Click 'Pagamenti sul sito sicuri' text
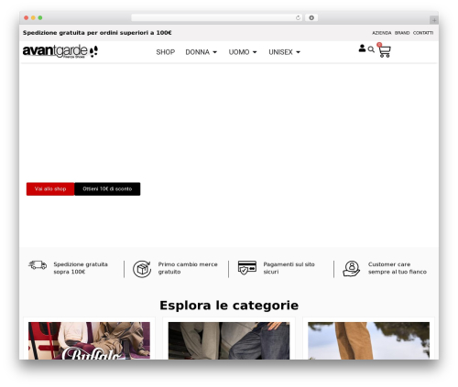The height and width of the screenshot is (387, 458). [289, 268]
